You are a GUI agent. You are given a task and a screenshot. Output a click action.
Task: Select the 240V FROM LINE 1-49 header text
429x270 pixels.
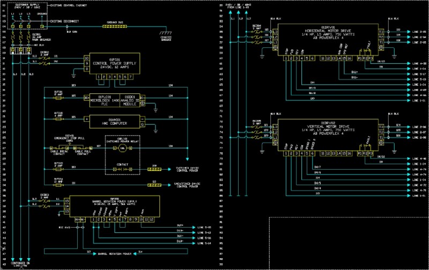click(x=238, y=6)
